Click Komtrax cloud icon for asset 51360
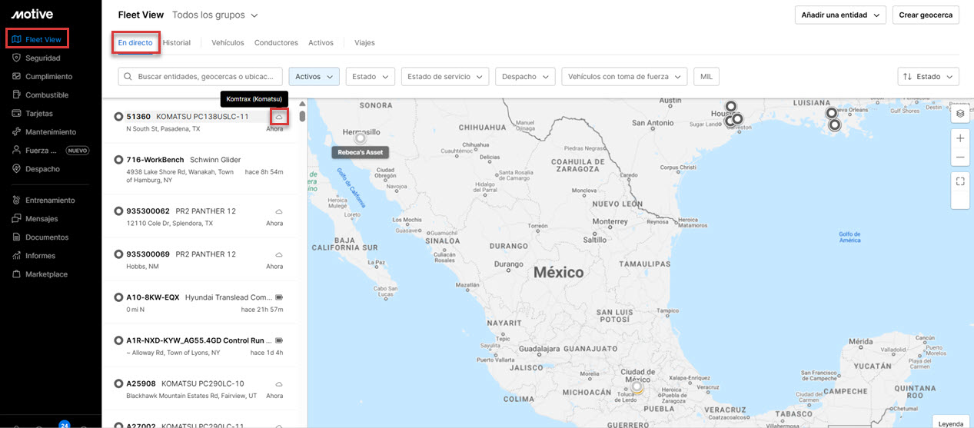Image resolution: width=974 pixels, height=428 pixels. click(x=279, y=117)
